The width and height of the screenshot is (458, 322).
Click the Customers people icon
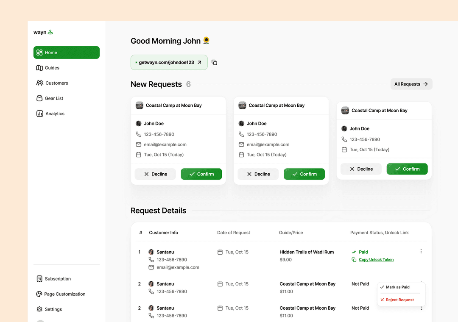pyautogui.click(x=40, y=83)
